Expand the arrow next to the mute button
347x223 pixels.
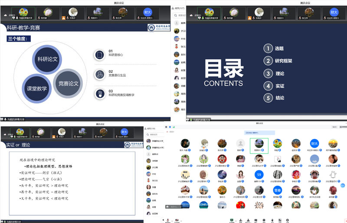point(172,220)
